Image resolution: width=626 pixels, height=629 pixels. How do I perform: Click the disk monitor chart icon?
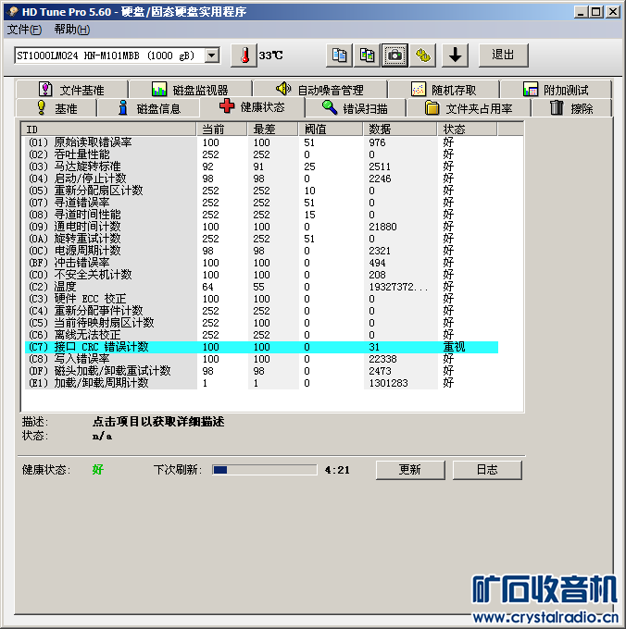coord(159,89)
